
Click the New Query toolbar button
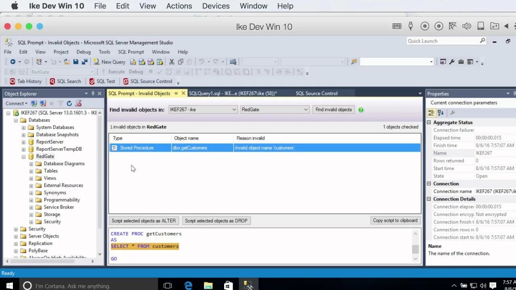[109, 62]
